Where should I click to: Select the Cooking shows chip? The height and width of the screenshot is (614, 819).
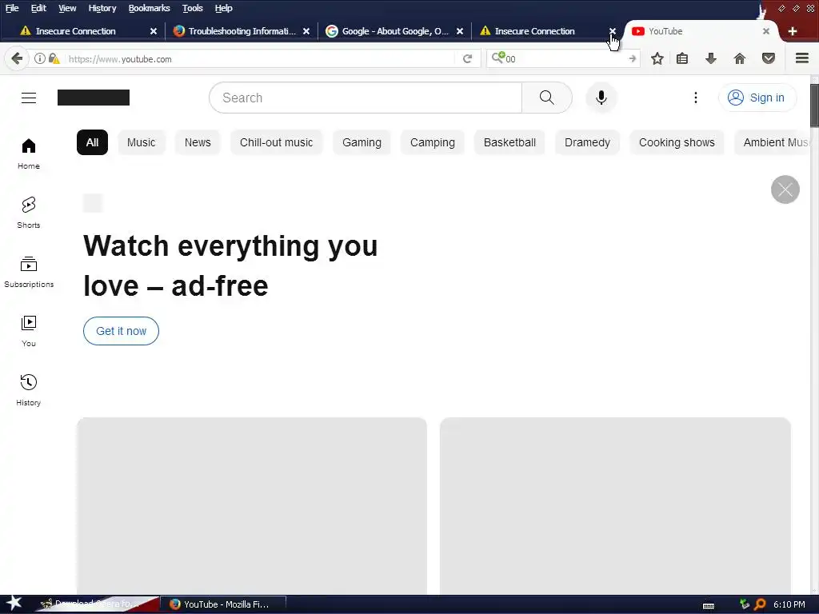coord(677,142)
